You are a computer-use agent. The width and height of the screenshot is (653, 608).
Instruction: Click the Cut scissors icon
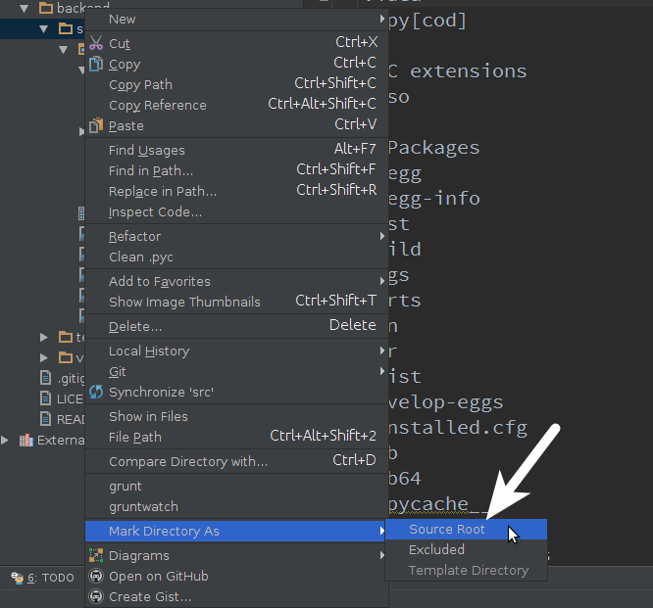click(96, 43)
